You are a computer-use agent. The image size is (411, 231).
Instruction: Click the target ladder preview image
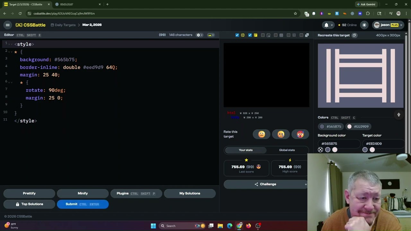pos(361,76)
